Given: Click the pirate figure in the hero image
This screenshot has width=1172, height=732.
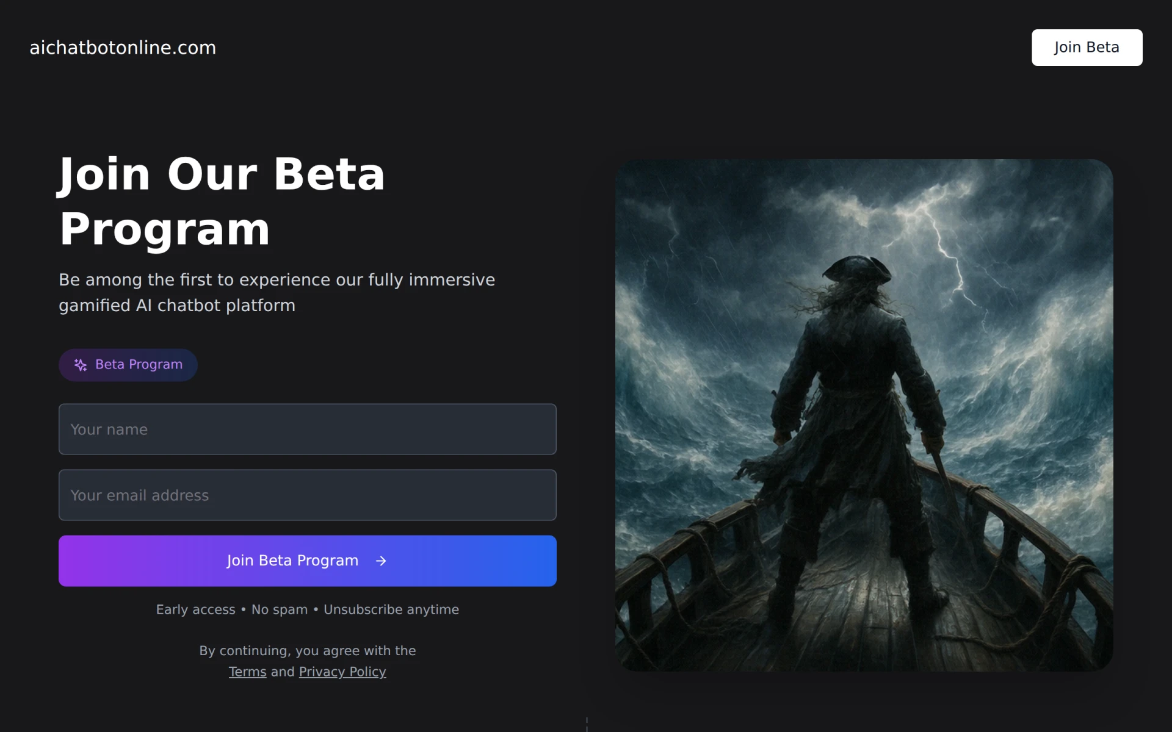Looking at the screenshot, I should pos(855,427).
